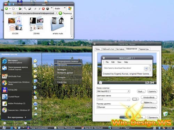
Task: Go up one folder with the green Up icon
Action: point(20,9)
